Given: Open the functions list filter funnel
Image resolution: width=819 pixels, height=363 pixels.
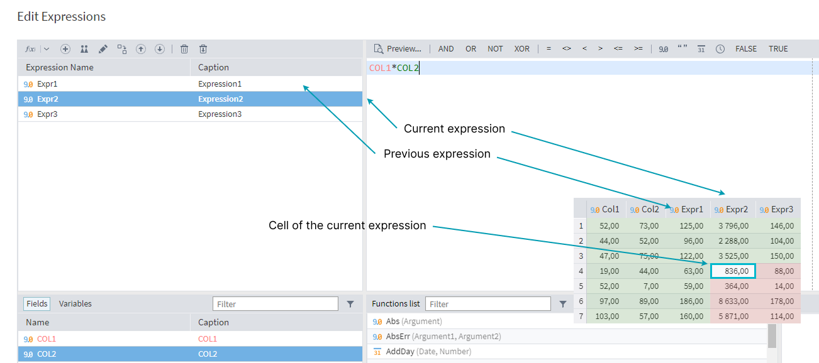Looking at the screenshot, I should 563,304.
